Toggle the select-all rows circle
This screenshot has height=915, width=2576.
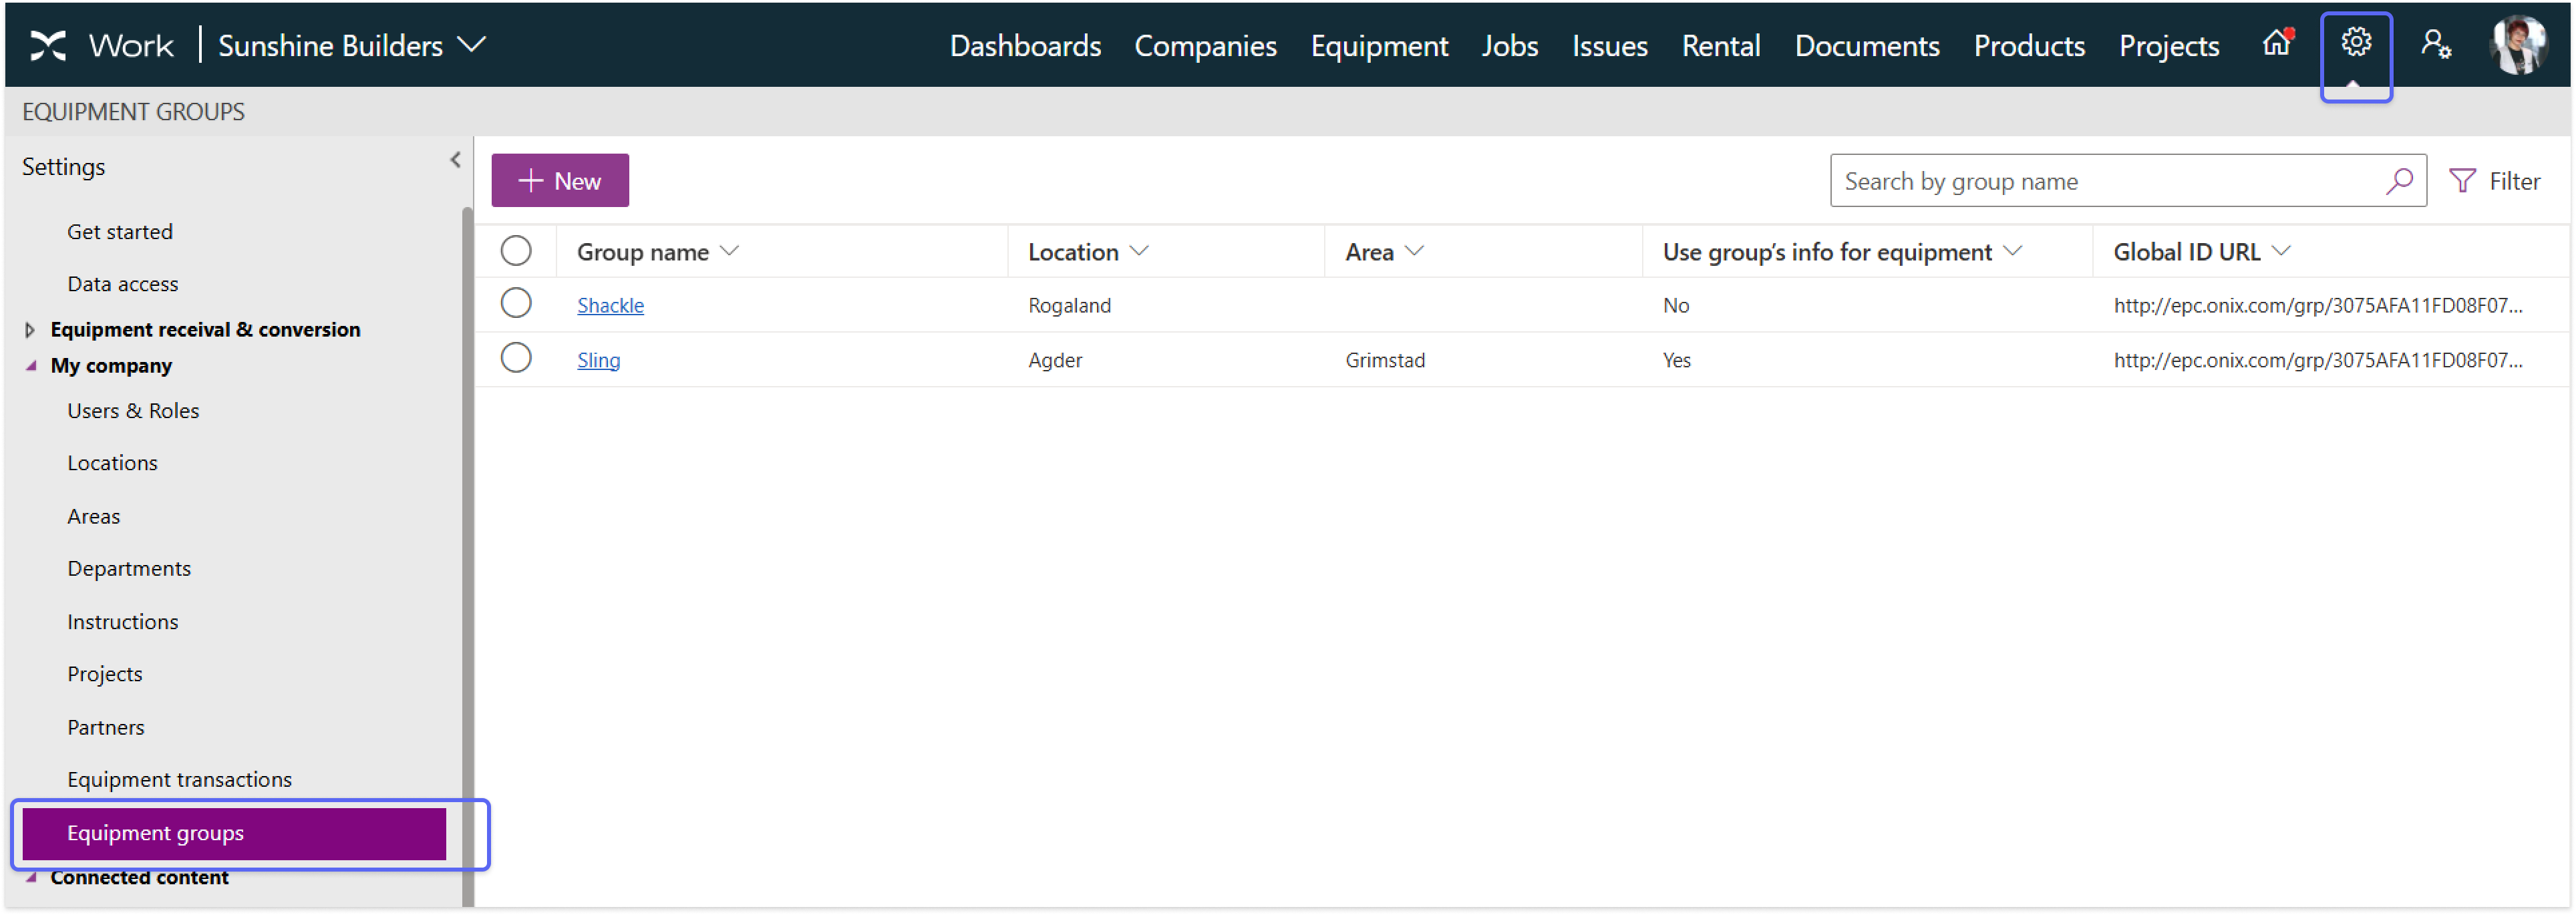click(x=516, y=251)
